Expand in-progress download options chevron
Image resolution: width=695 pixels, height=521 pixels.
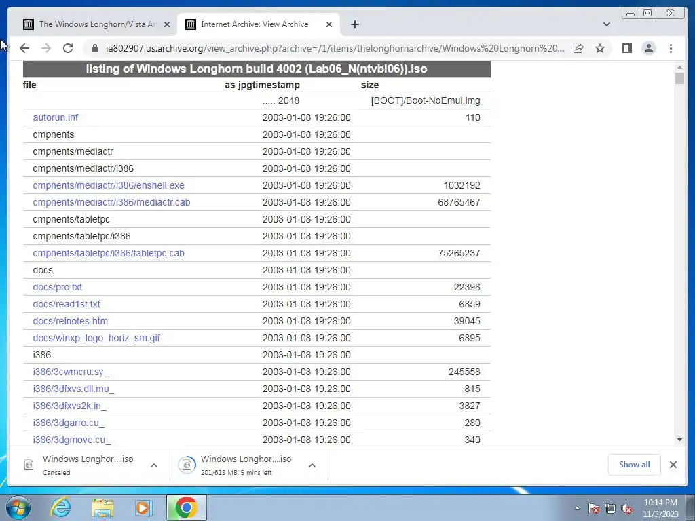[x=312, y=465]
